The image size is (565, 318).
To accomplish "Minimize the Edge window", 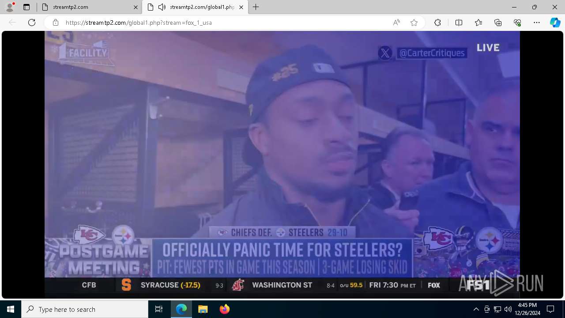I will coord(514,7).
